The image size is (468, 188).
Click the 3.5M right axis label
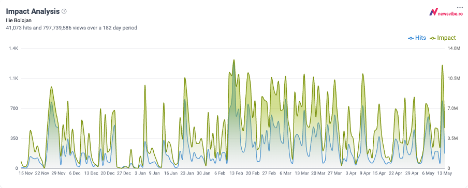point(452,138)
